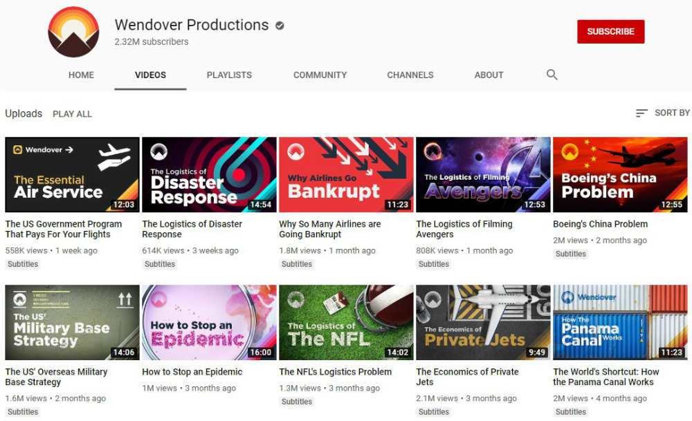Open the Community tab
The width and height of the screenshot is (692, 421).
pos(320,75)
